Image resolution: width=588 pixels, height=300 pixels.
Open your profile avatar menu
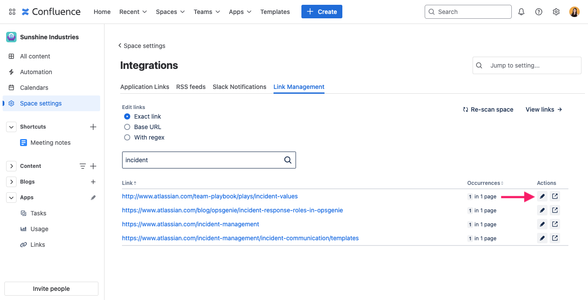click(574, 12)
